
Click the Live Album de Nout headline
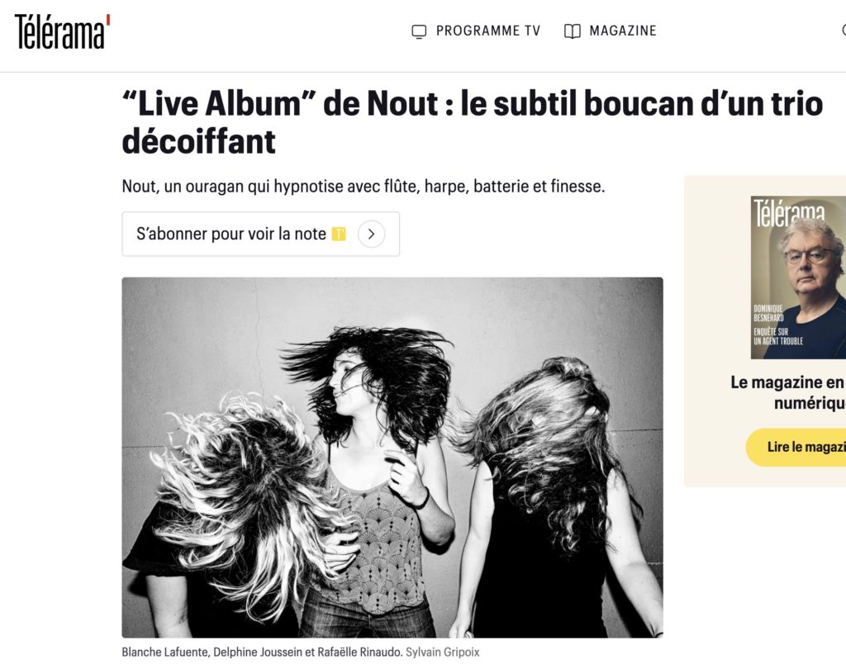(x=472, y=122)
